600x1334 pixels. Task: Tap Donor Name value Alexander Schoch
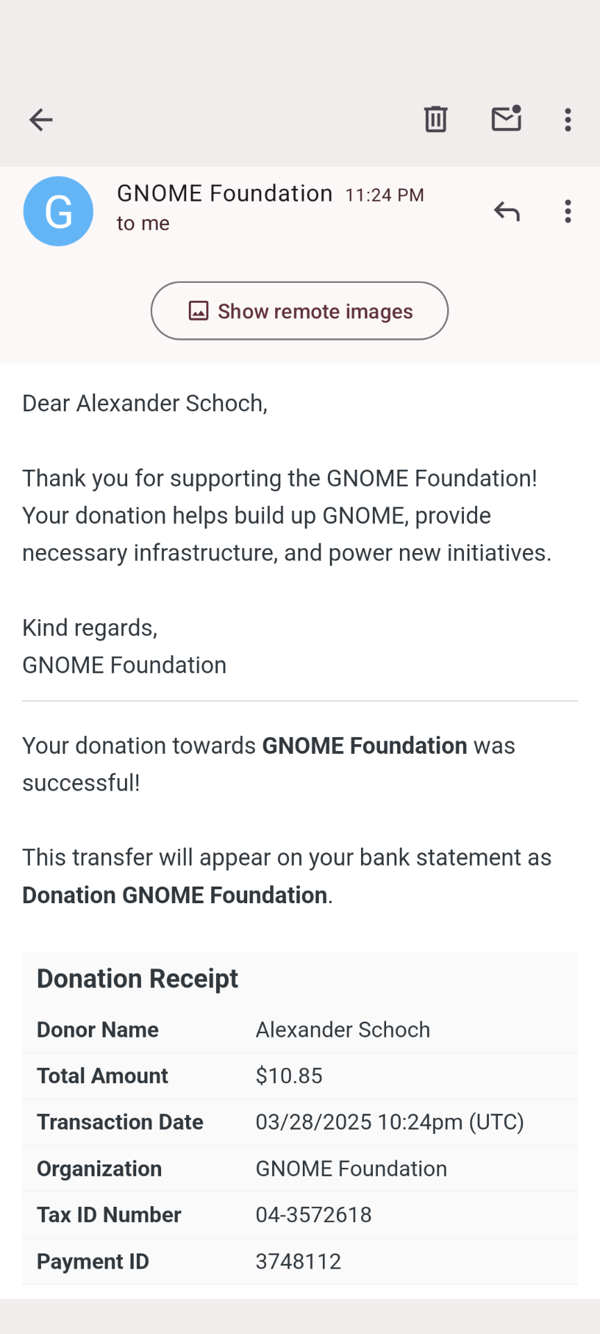tap(343, 1030)
